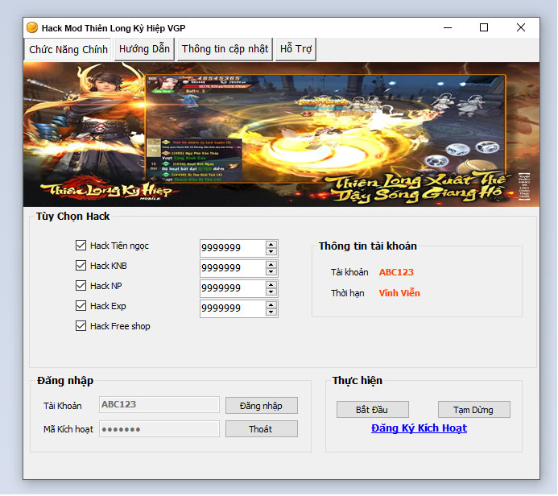Click the Vĩnh Viễn expiry text
This screenshot has height=496, width=558.
[x=399, y=293]
